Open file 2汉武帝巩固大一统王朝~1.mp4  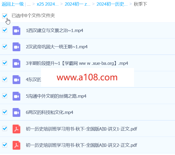coord(57,47)
